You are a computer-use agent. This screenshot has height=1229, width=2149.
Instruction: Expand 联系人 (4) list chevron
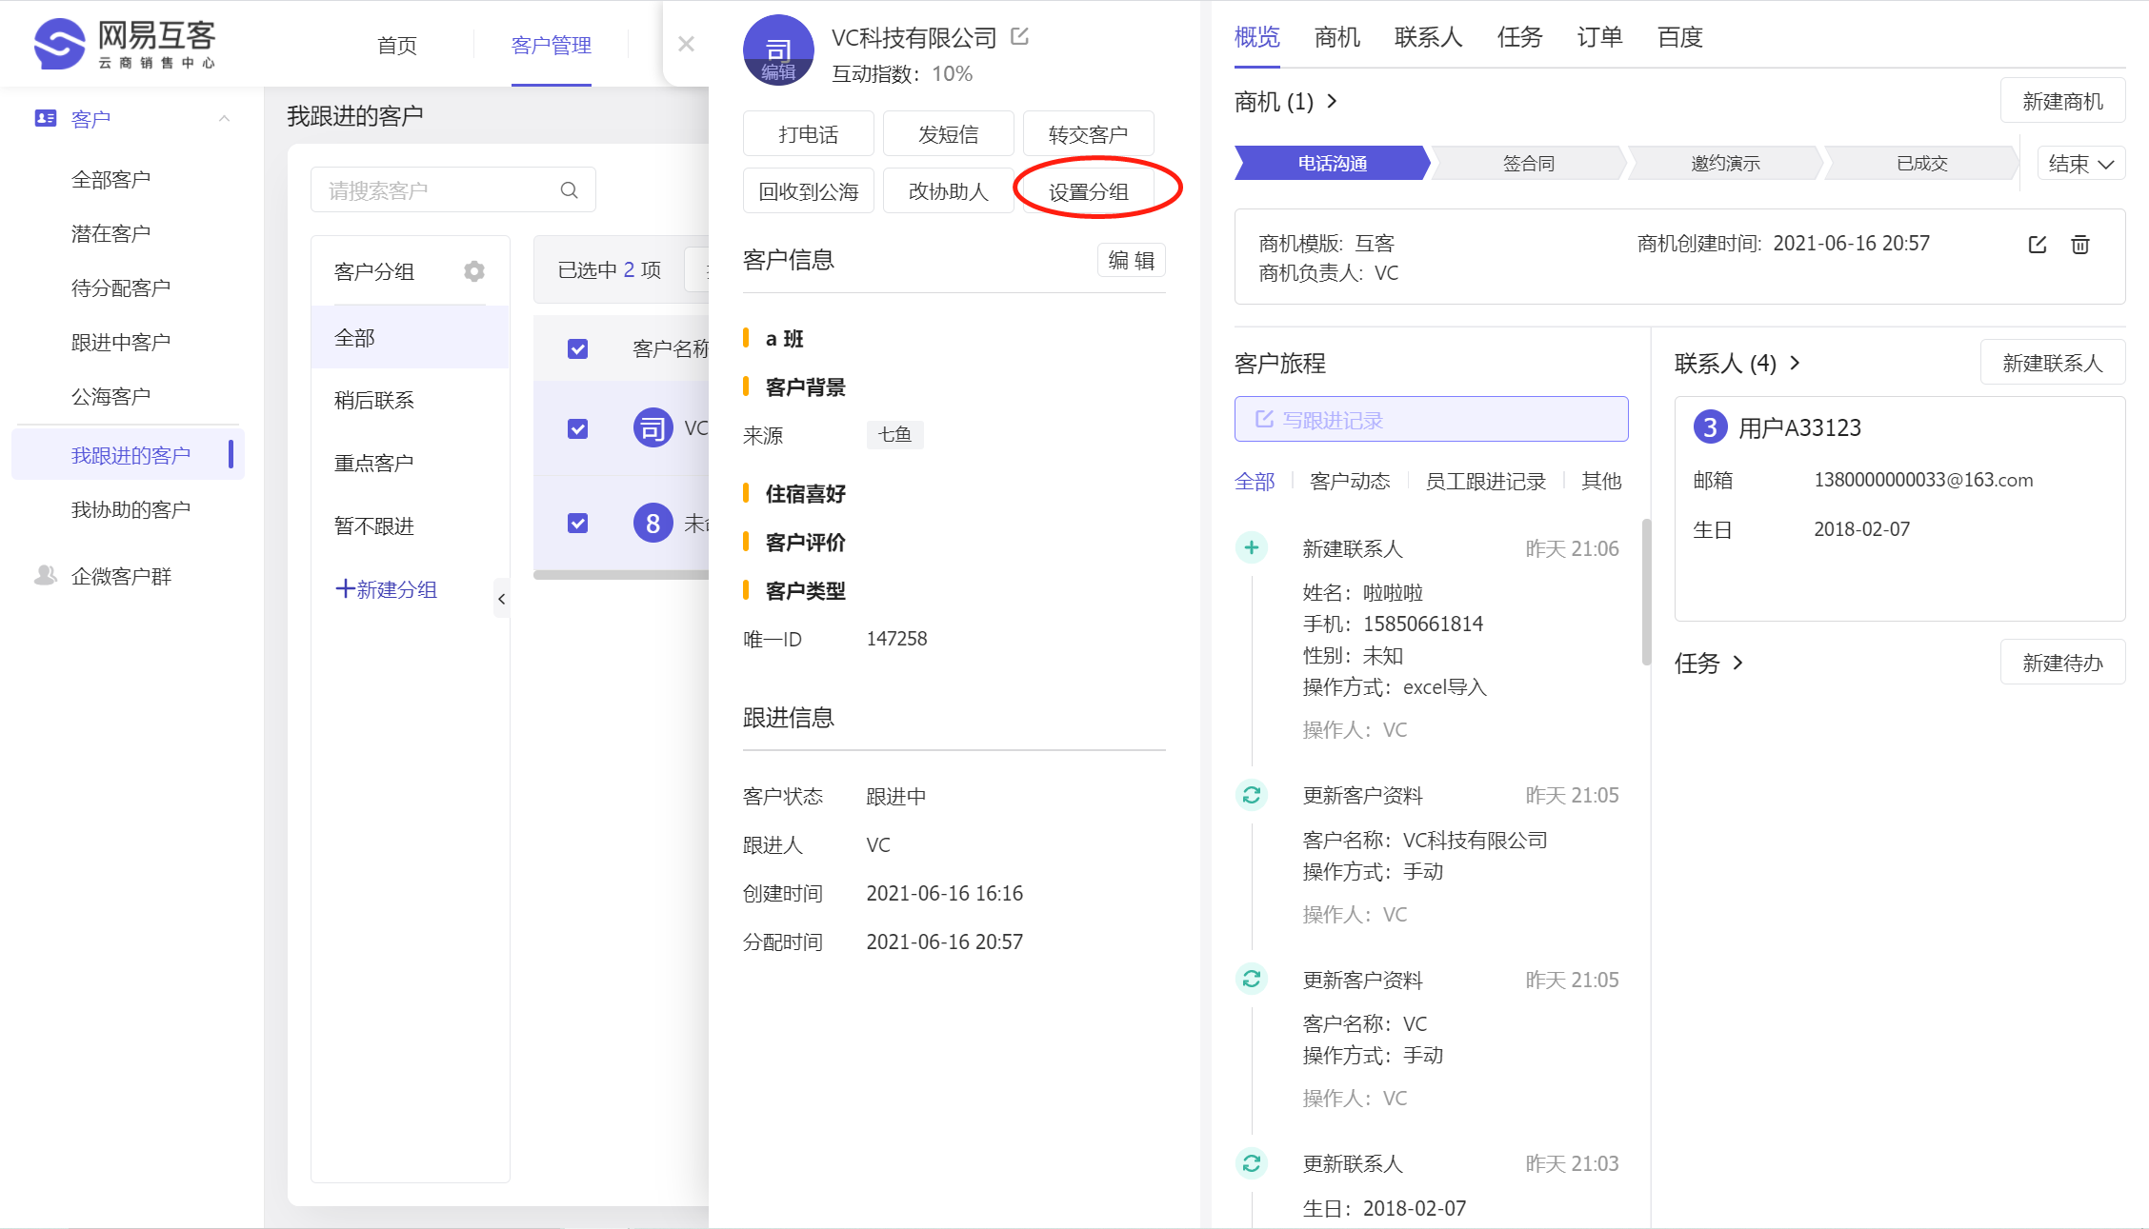click(x=1796, y=363)
